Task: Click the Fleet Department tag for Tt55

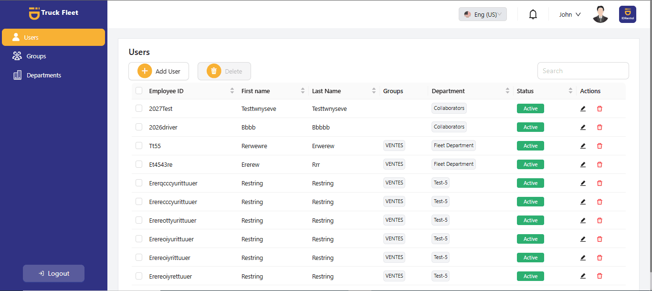Action: point(453,145)
